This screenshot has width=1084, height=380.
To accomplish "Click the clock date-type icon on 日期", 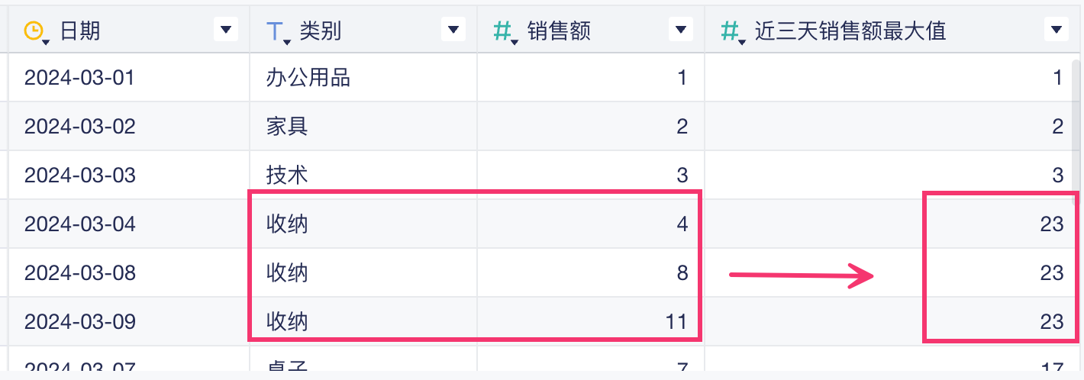I will [x=34, y=31].
